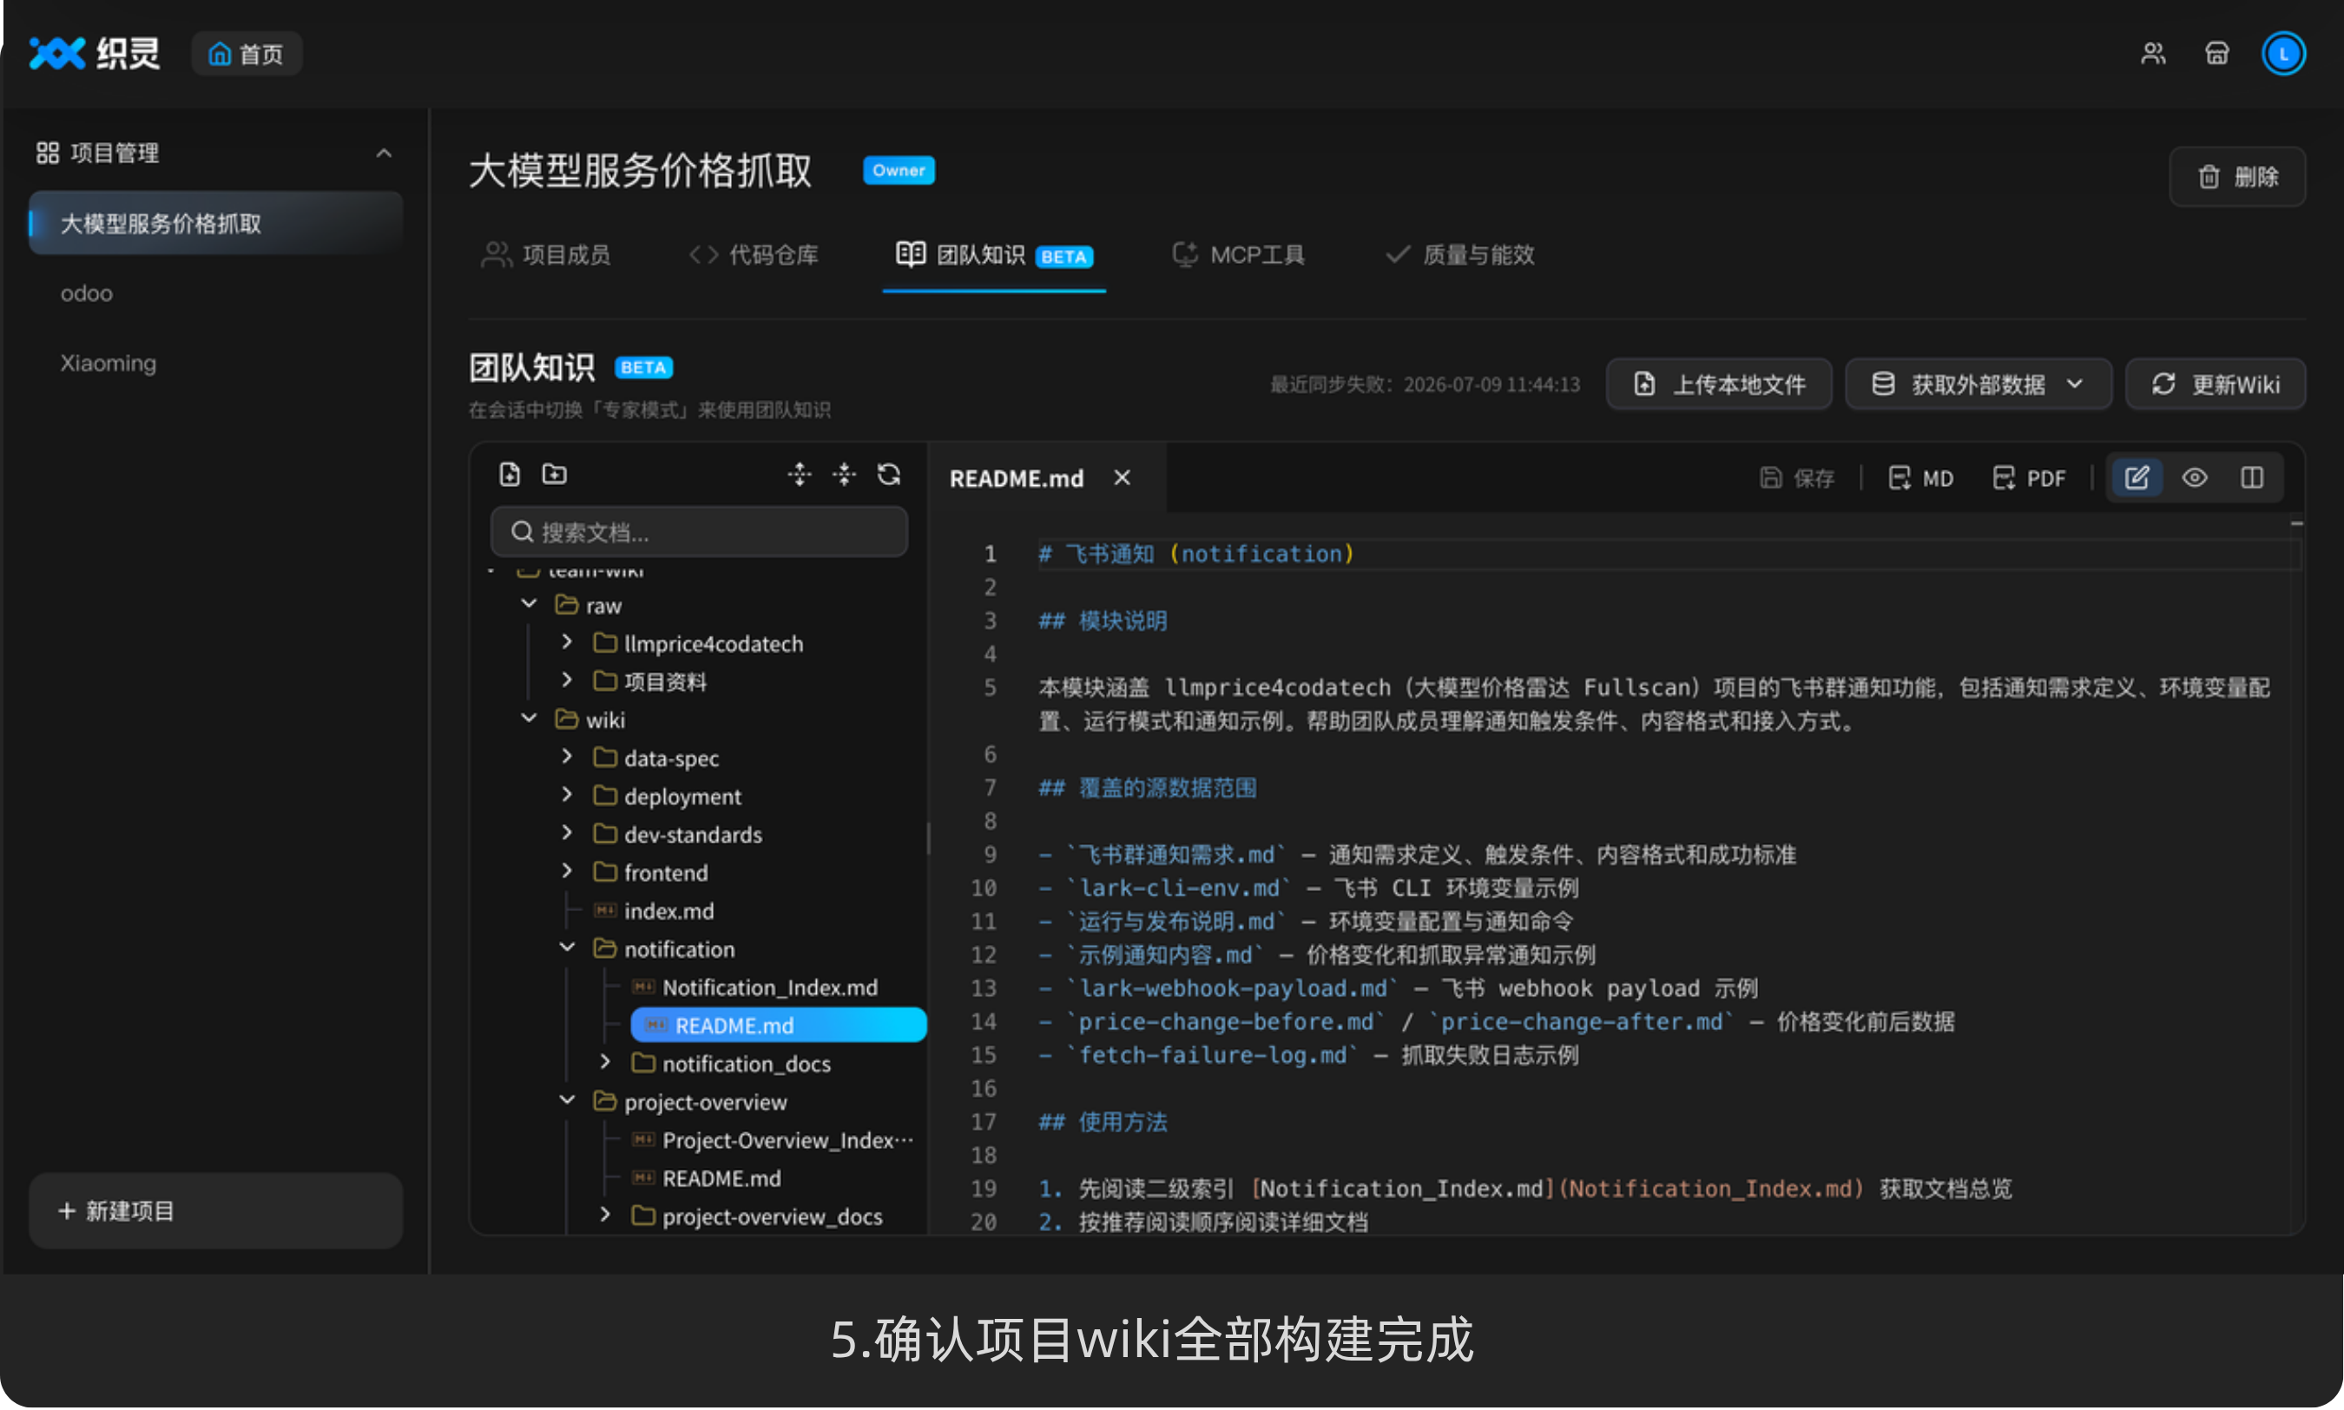2344x1410 pixels.
Task: Collapse all tree nodes icon
Action: (x=844, y=474)
